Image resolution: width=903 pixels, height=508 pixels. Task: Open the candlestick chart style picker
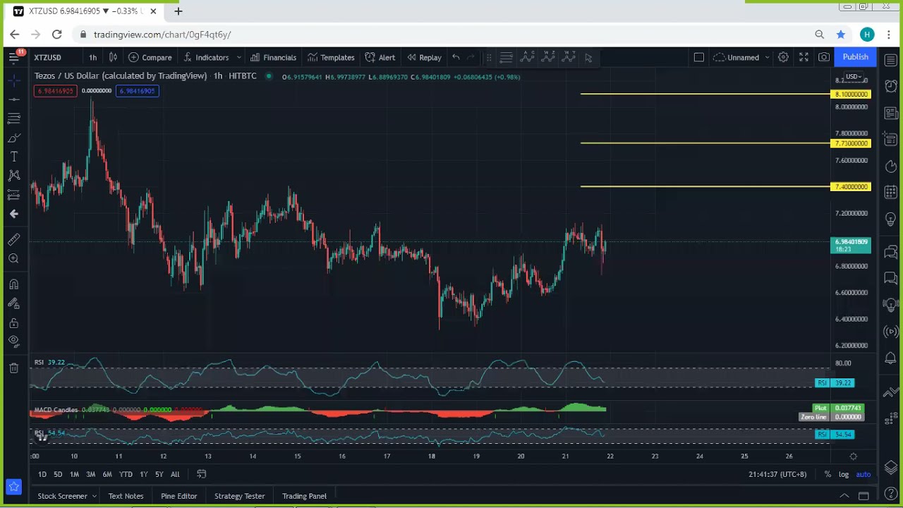coord(113,58)
